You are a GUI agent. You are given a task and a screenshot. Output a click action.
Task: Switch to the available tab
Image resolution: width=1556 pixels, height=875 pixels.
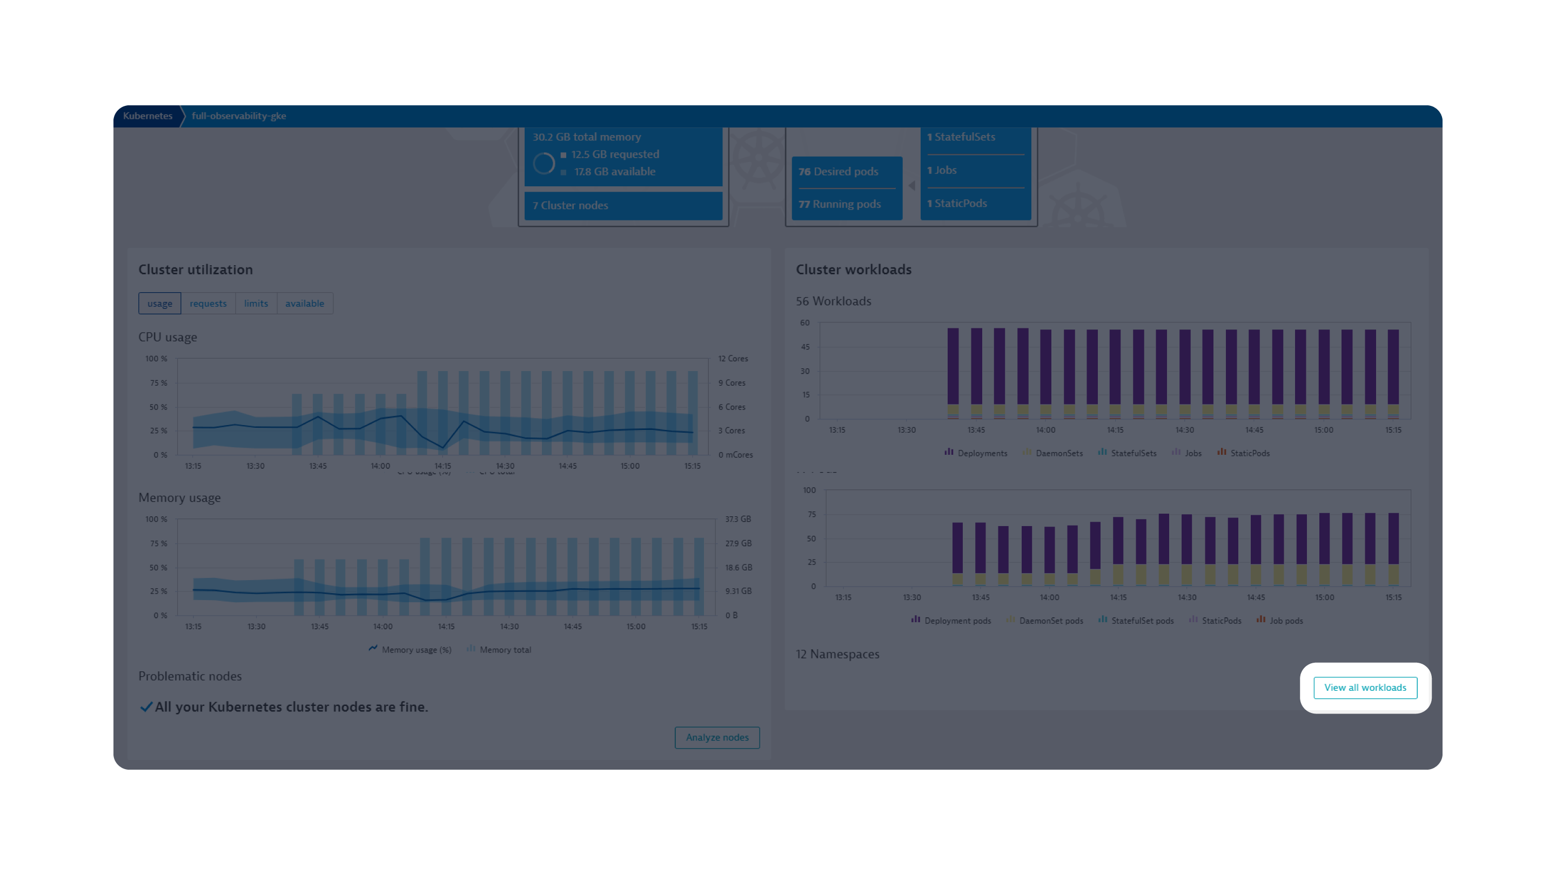point(304,303)
